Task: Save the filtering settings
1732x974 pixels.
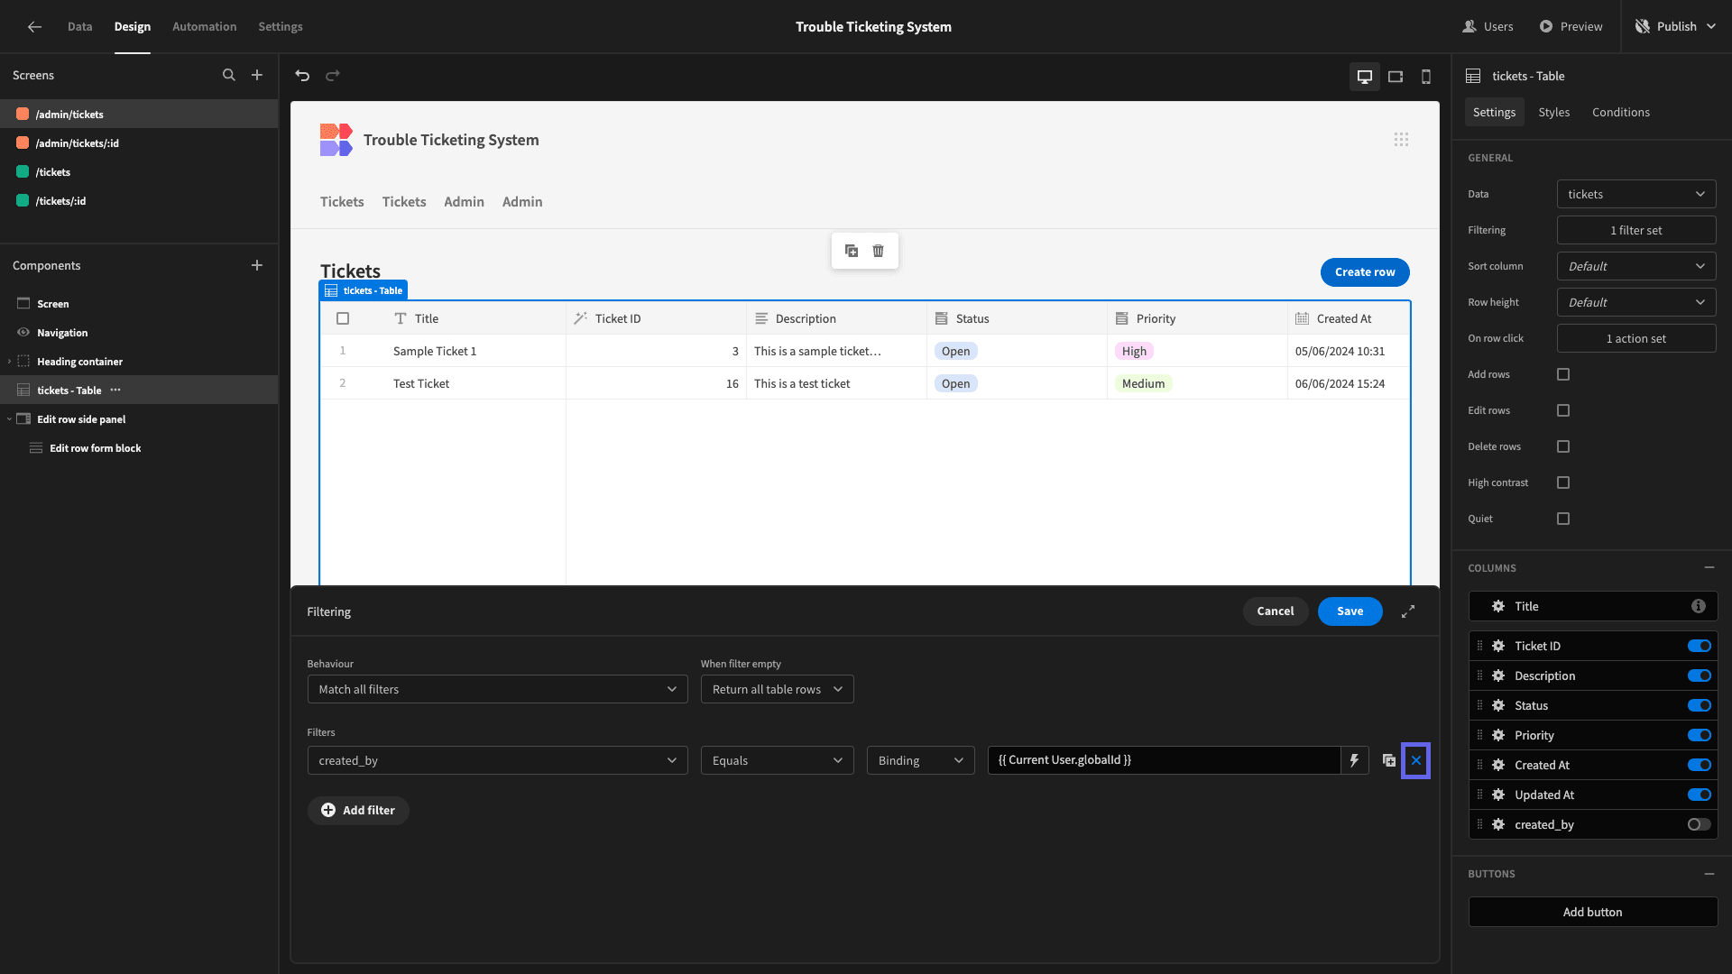Action: tap(1350, 611)
